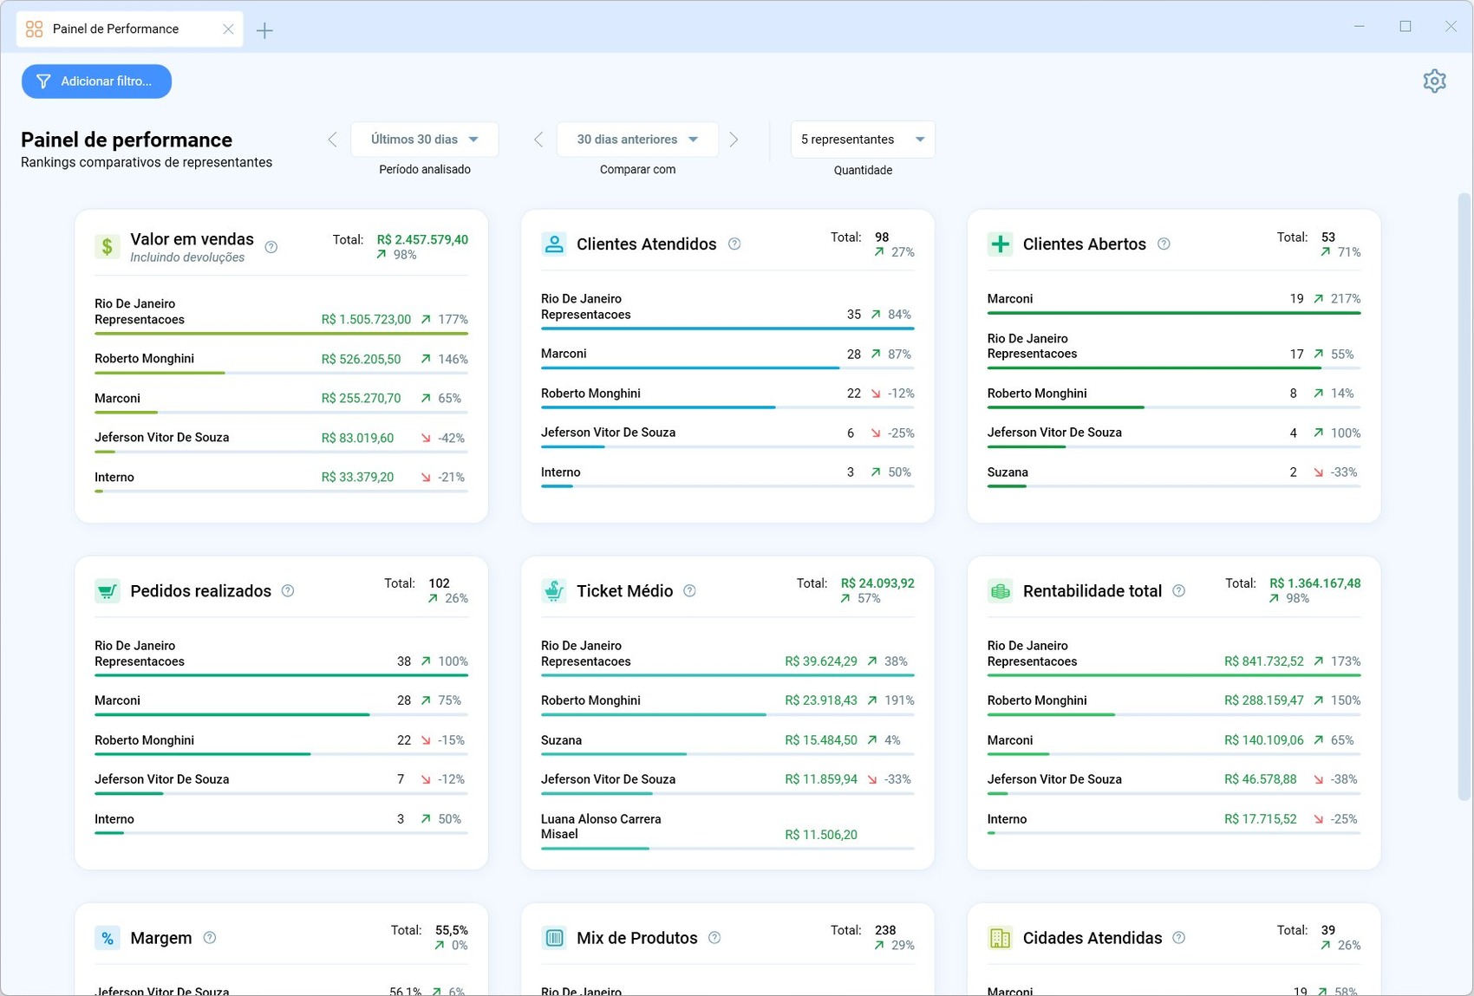
Task: Click the barcode icon of Mix de Produtos
Action: [553, 938]
